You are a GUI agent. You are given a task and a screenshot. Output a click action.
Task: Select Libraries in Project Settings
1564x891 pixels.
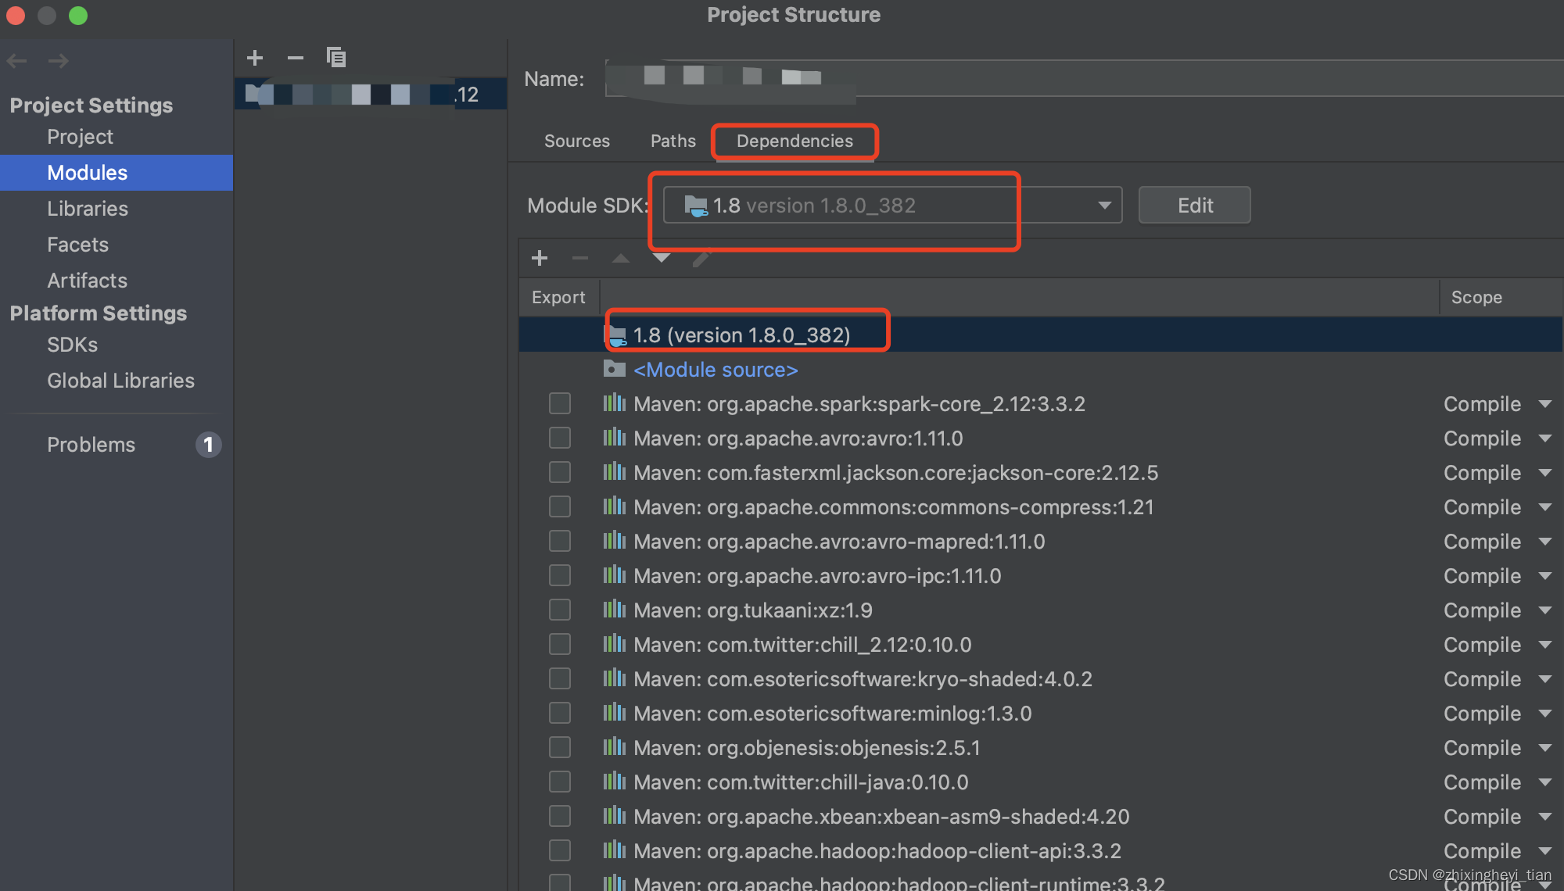point(88,209)
